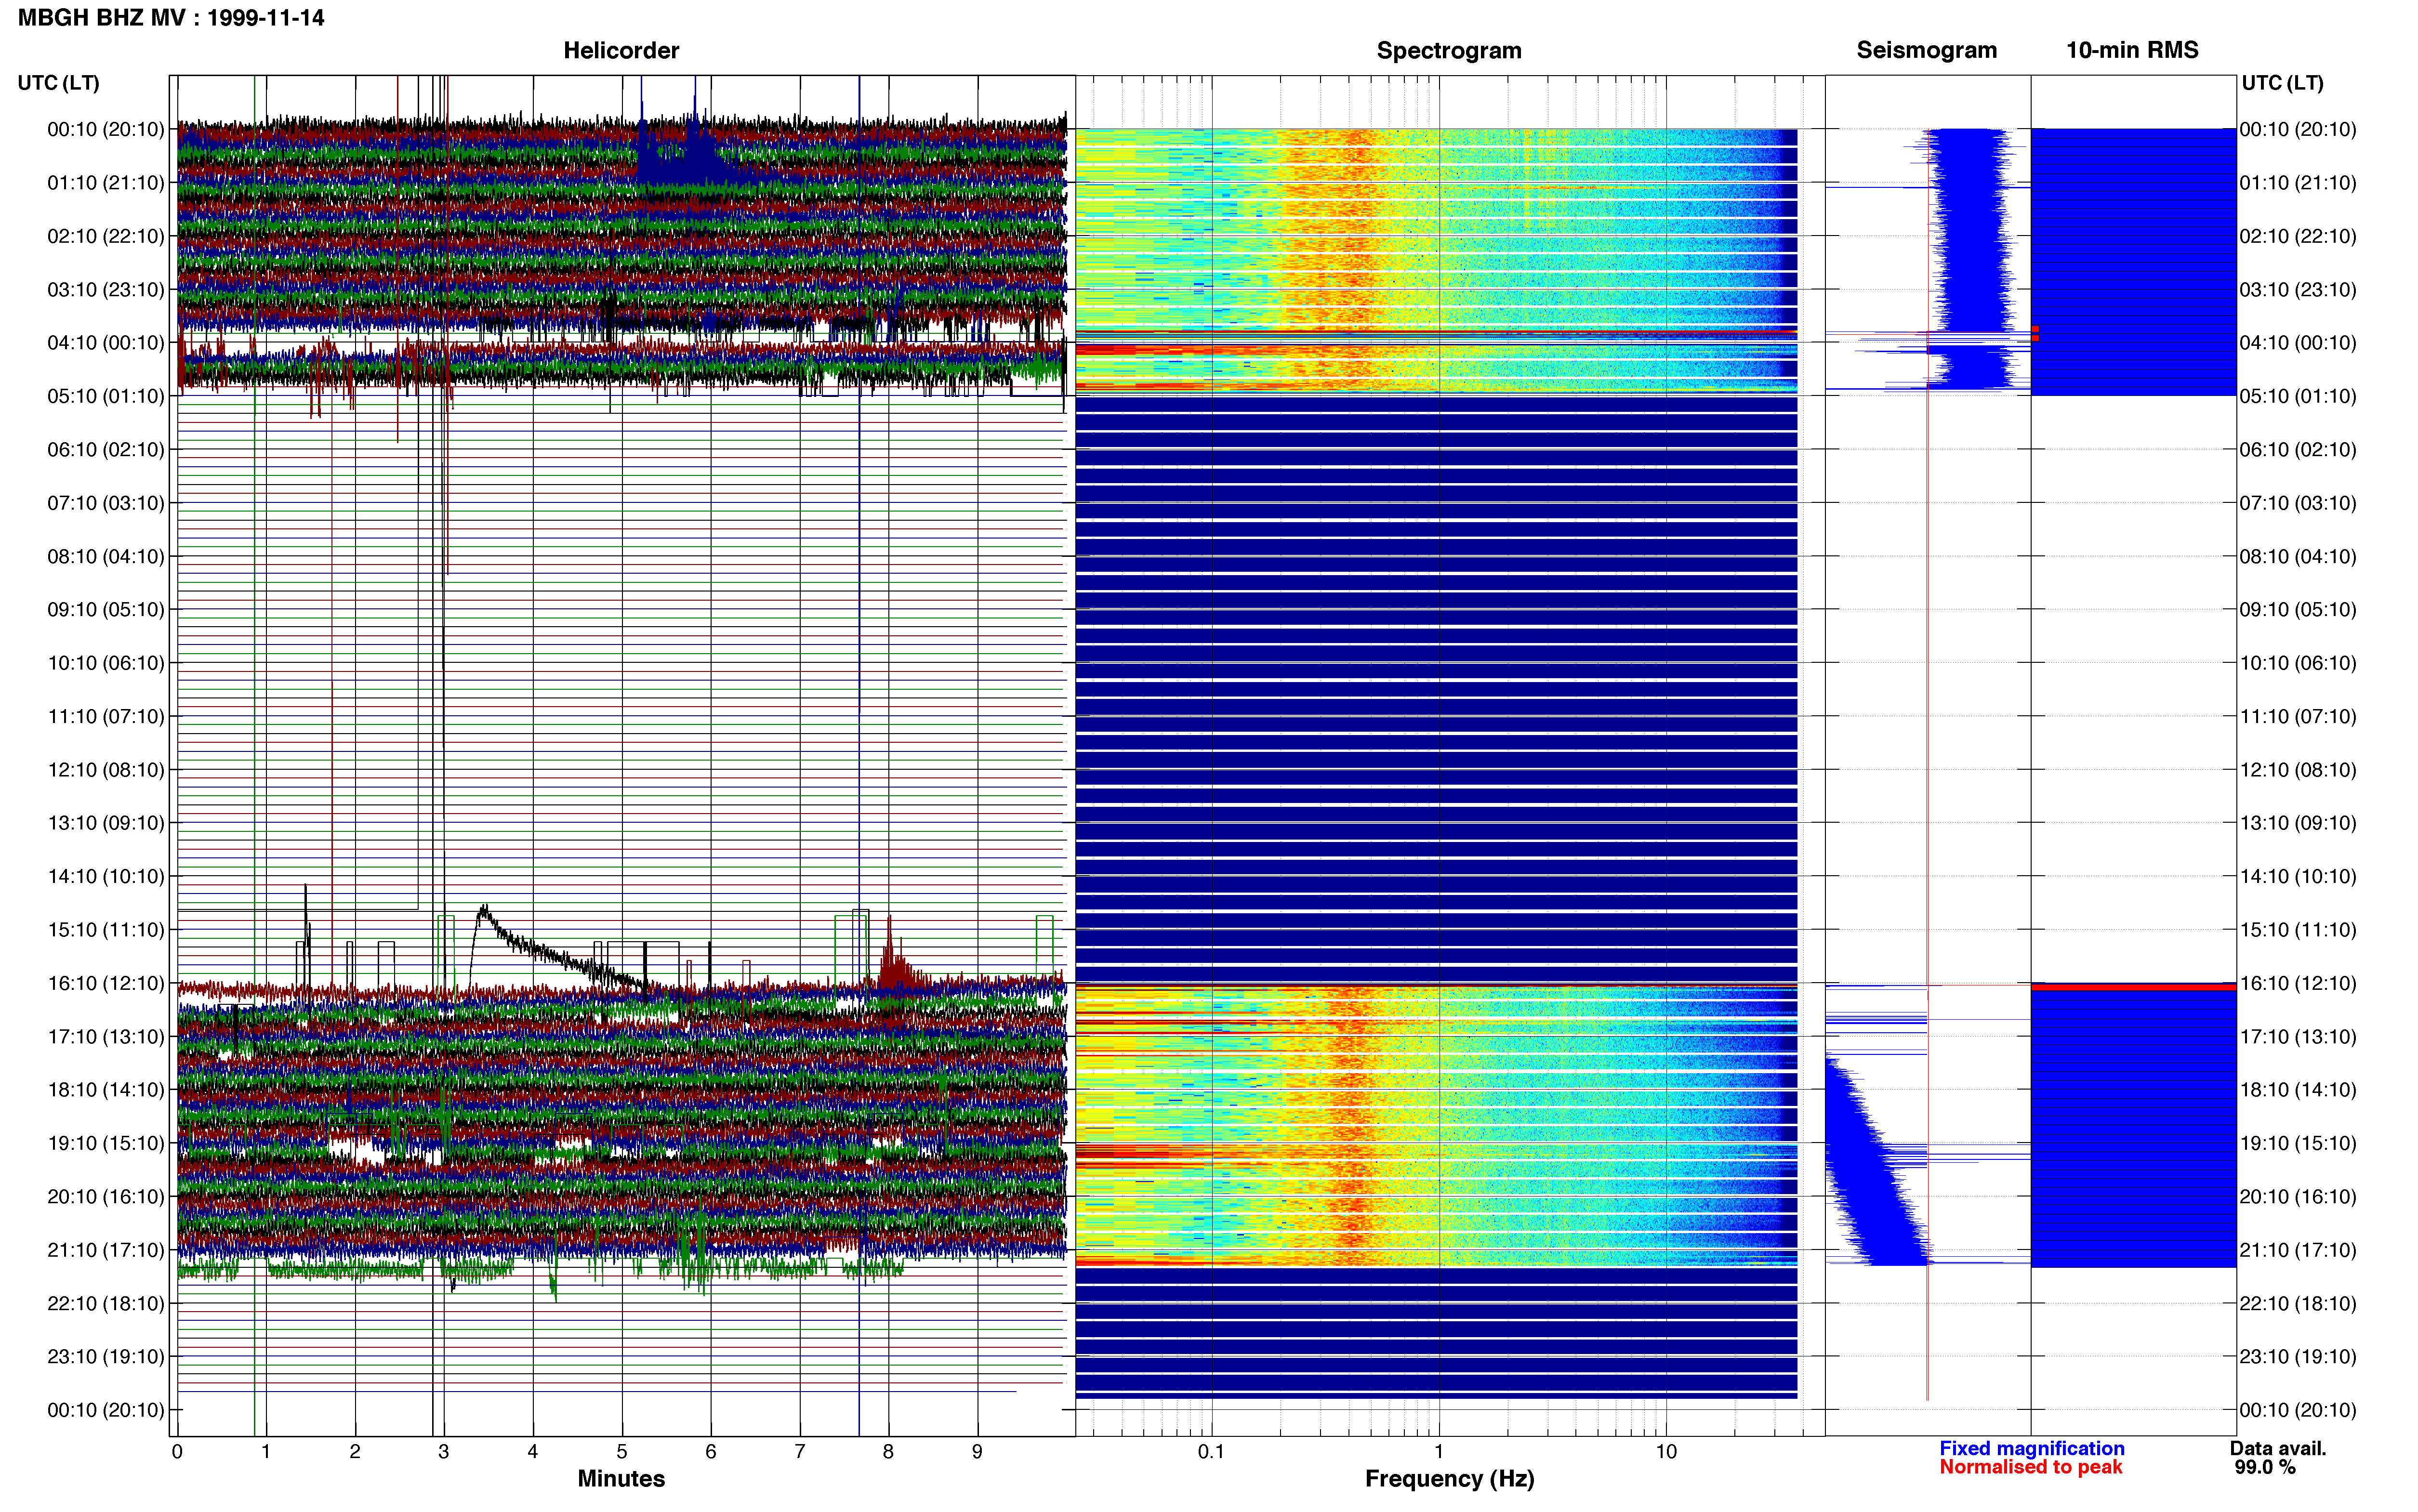Select the 9 tick on Minutes axis
The width and height of the screenshot is (2418, 1512).
click(977, 1452)
